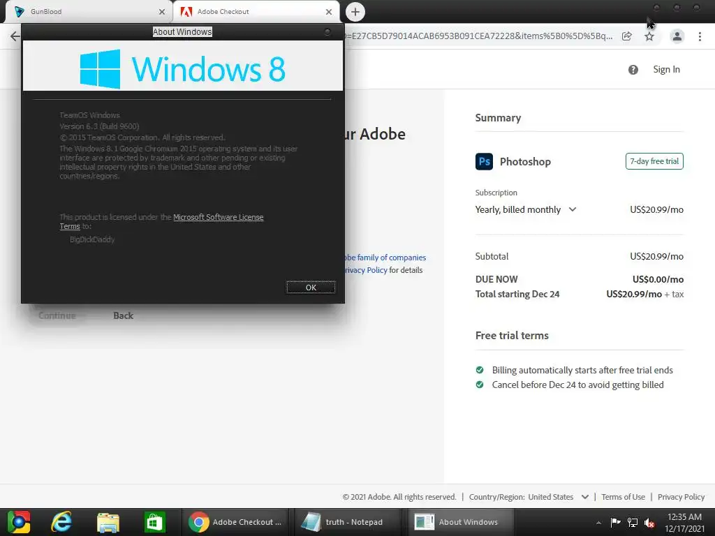
Task: Select truth - Notepad taskbar button
Action: [x=348, y=522]
